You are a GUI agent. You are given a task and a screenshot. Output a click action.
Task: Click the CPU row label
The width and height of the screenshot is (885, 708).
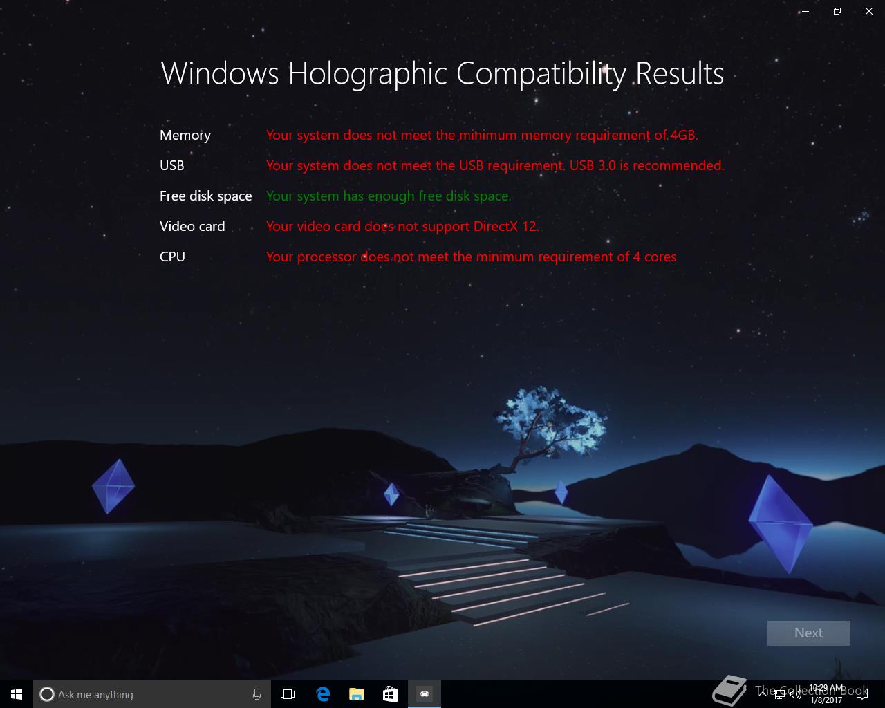(172, 257)
